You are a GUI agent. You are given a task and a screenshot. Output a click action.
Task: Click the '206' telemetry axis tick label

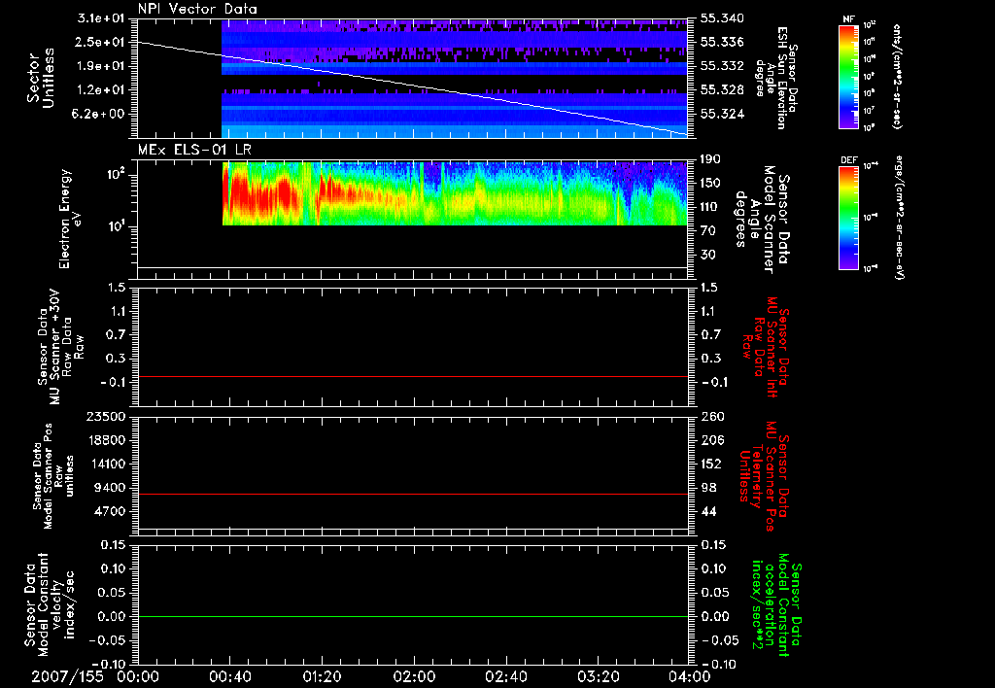click(x=712, y=440)
